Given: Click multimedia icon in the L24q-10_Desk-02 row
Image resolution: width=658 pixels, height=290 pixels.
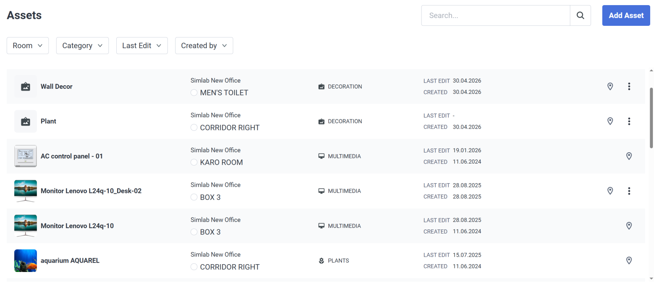Looking at the screenshot, I should pos(322,191).
